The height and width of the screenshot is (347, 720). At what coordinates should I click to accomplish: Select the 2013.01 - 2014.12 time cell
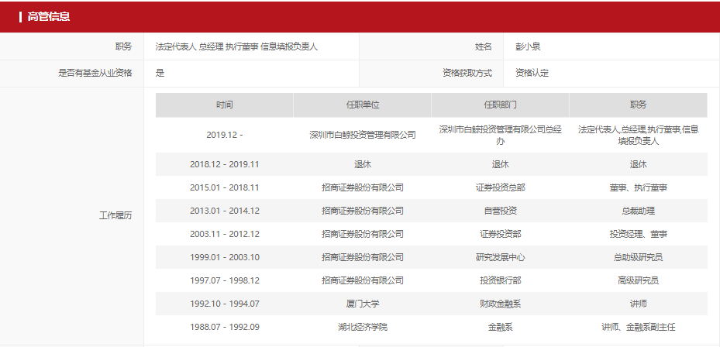click(225, 211)
